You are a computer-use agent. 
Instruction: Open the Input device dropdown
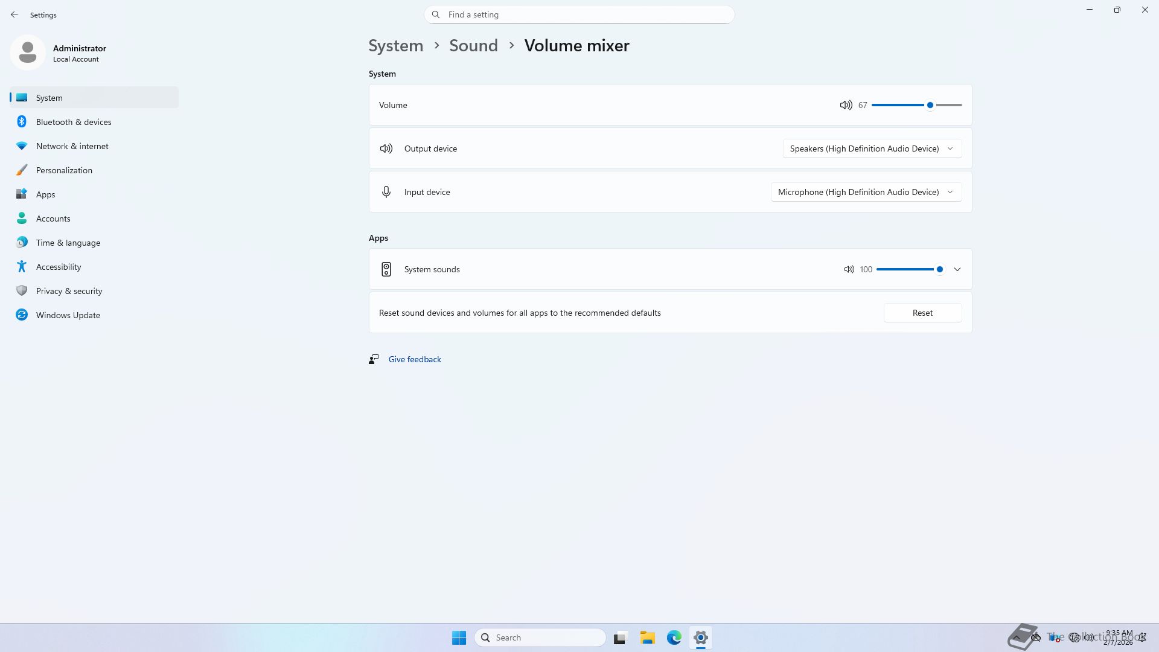tap(866, 192)
